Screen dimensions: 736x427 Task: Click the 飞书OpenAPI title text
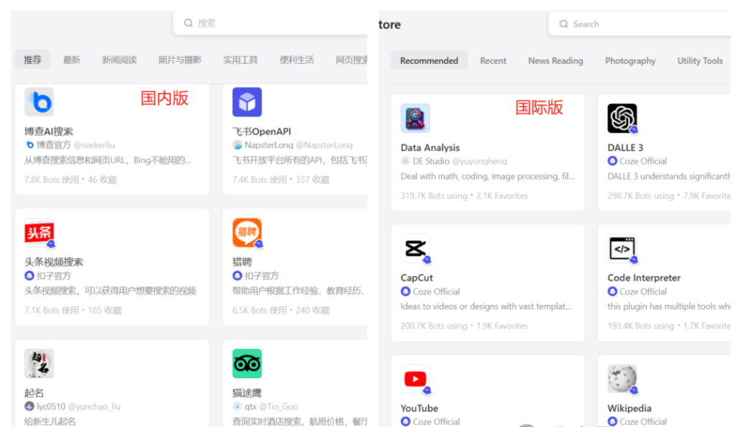tap(262, 131)
